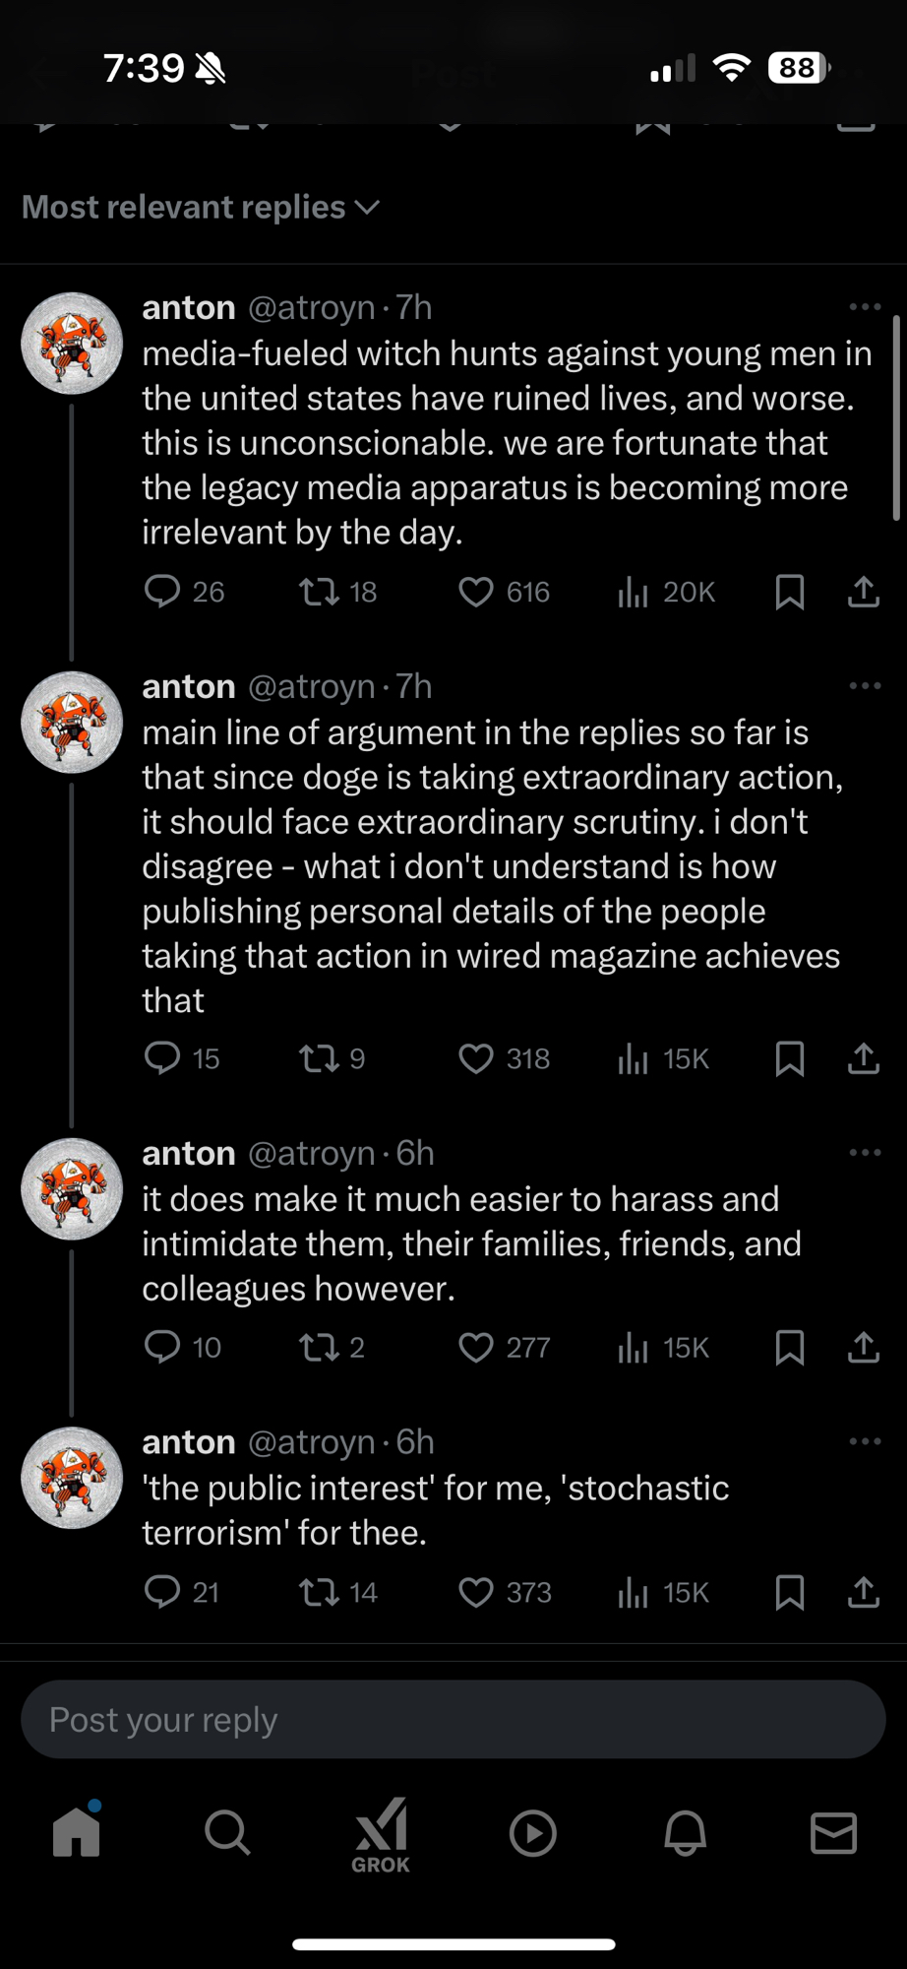Like the 'media-fueled witch hunts' post
907x1969 pixels.
pyautogui.click(x=477, y=592)
